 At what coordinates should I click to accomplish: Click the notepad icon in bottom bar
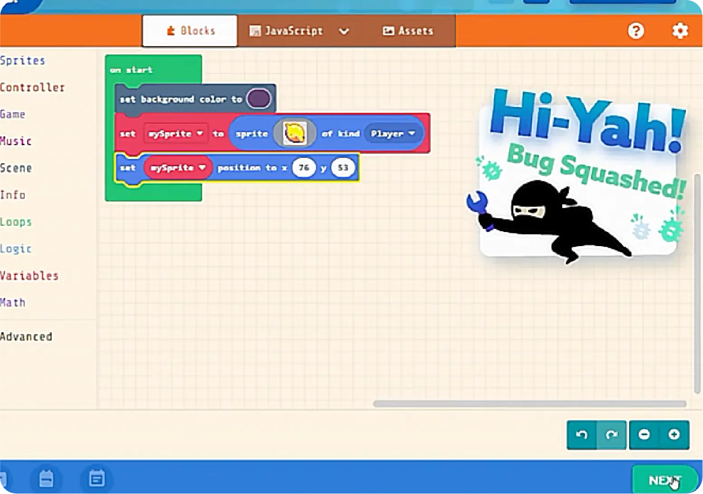click(96, 479)
